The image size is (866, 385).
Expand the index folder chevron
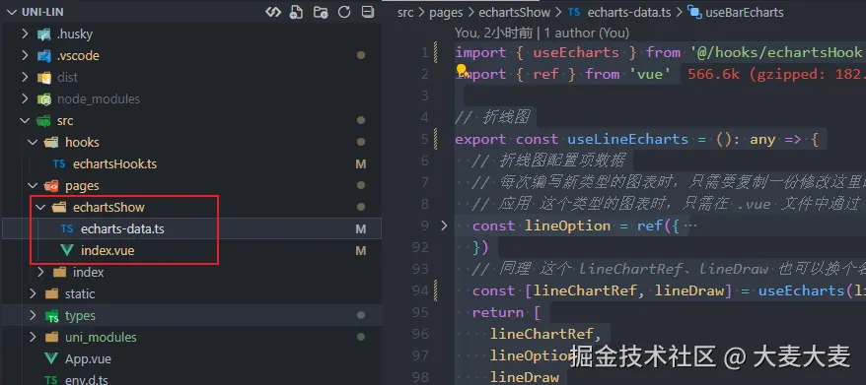(x=40, y=273)
